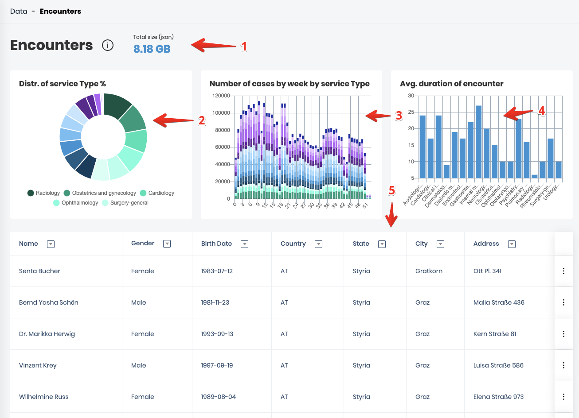The height and width of the screenshot is (418, 579).
Task: Select the name Bernd Yasha Schön
Action: 49,302
